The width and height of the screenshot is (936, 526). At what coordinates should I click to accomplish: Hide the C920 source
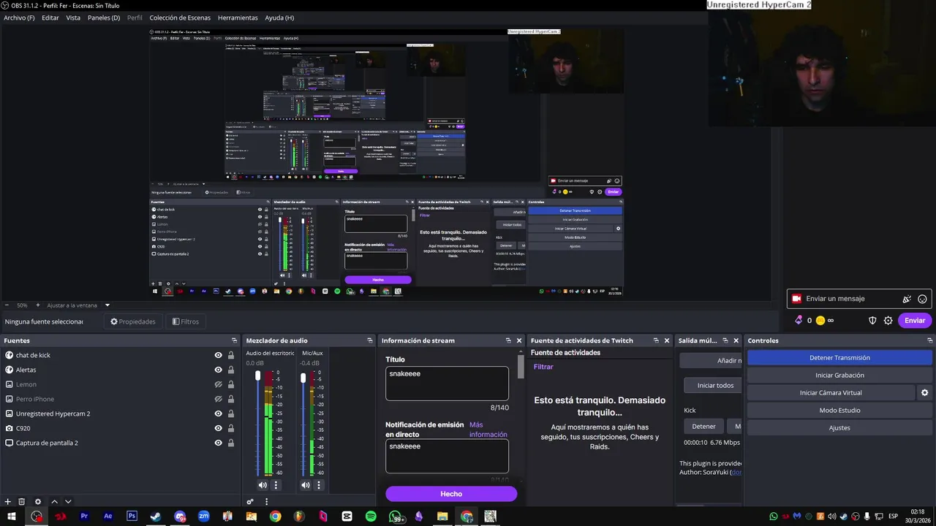218,428
